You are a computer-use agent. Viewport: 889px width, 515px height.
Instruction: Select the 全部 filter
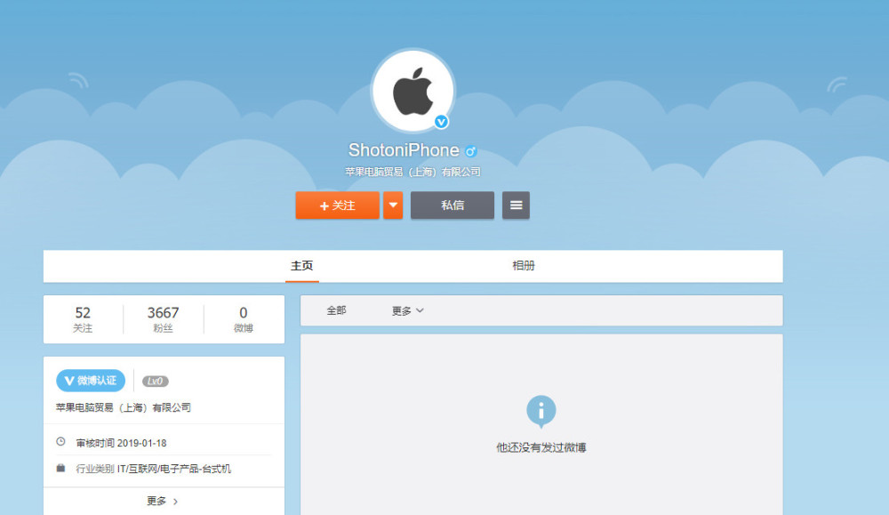click(x=336, y=310)
